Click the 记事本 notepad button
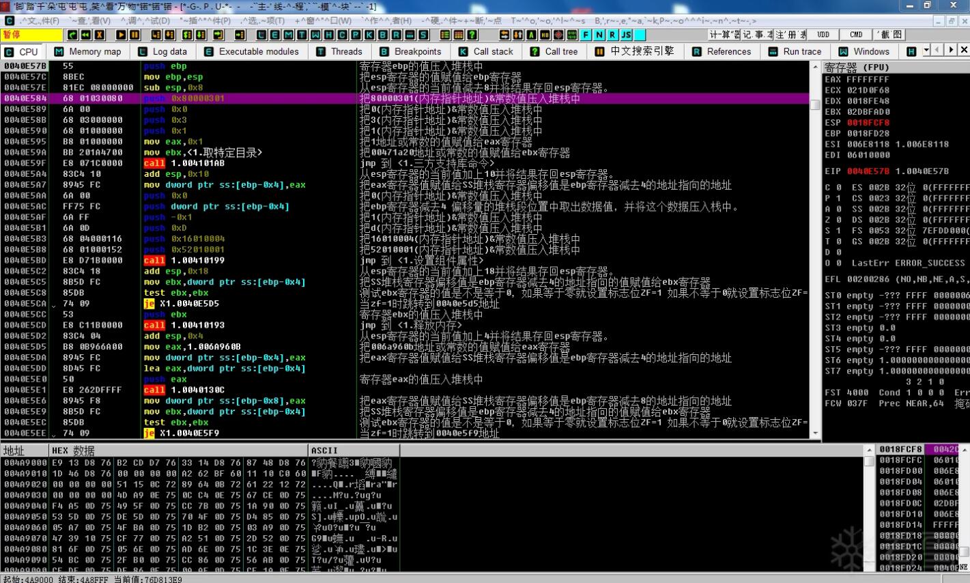This screenshot has width=970, height=583. pyautogui.click(x=757, y=35)
